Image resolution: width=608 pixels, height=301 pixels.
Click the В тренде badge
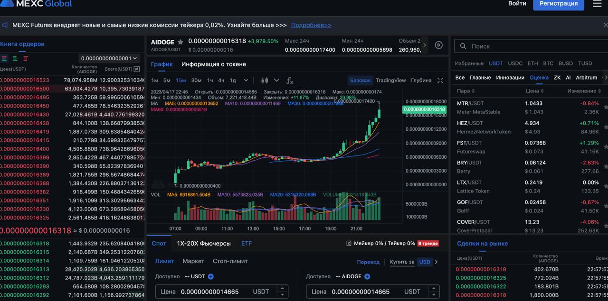coord(428,244)
